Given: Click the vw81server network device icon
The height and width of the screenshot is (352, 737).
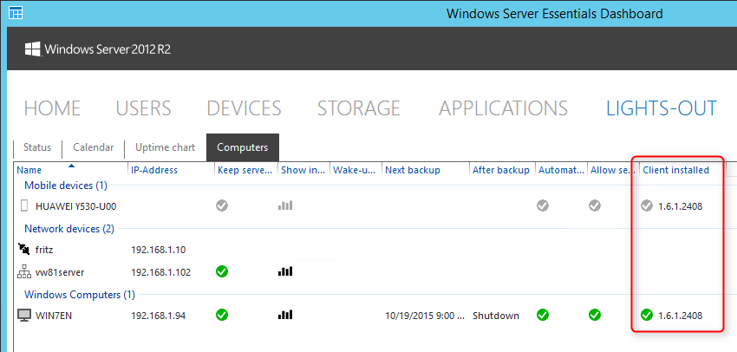Looking at the screenshot, I should [x=24, y=271].
